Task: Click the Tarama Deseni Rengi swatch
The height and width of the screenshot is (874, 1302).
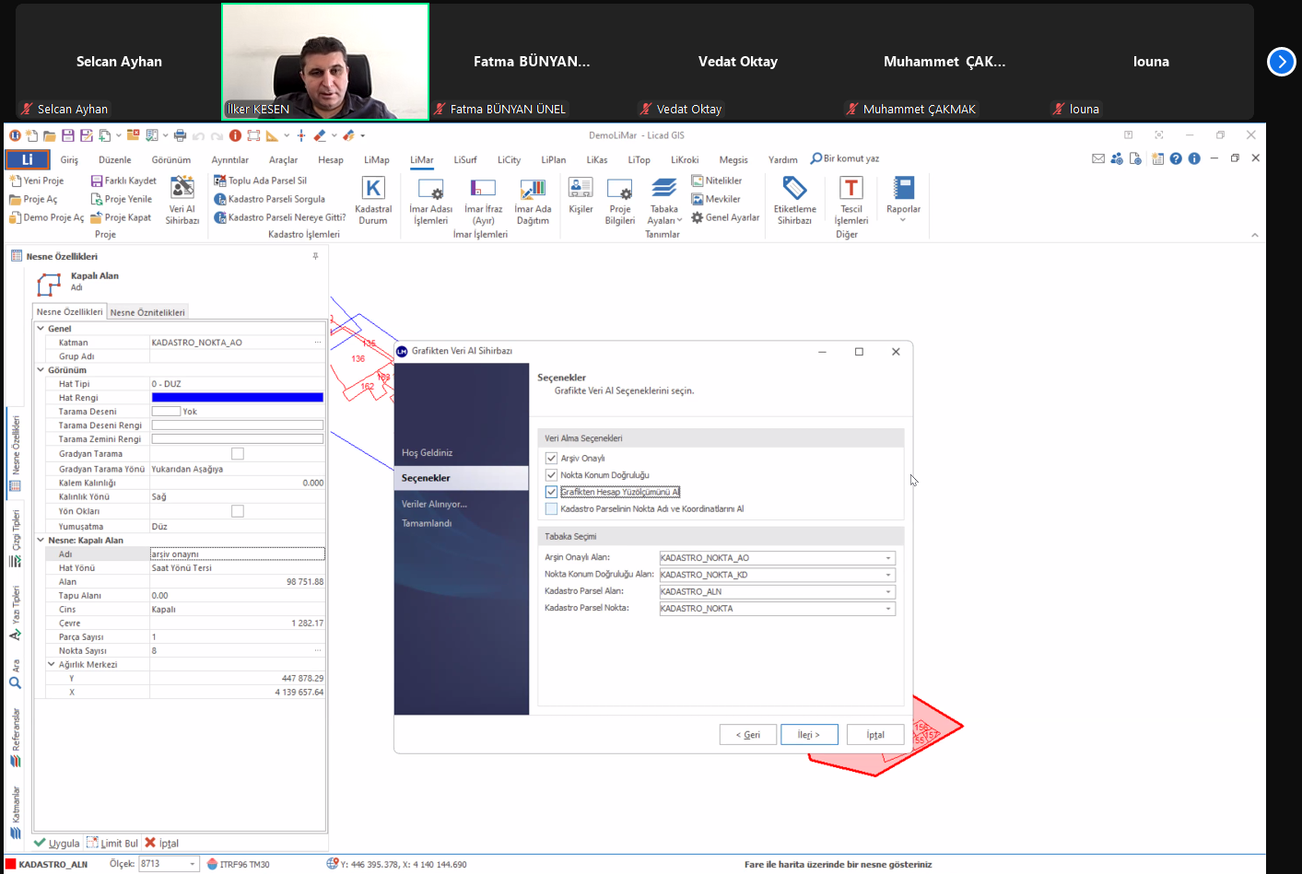Action: click(238, 425)
